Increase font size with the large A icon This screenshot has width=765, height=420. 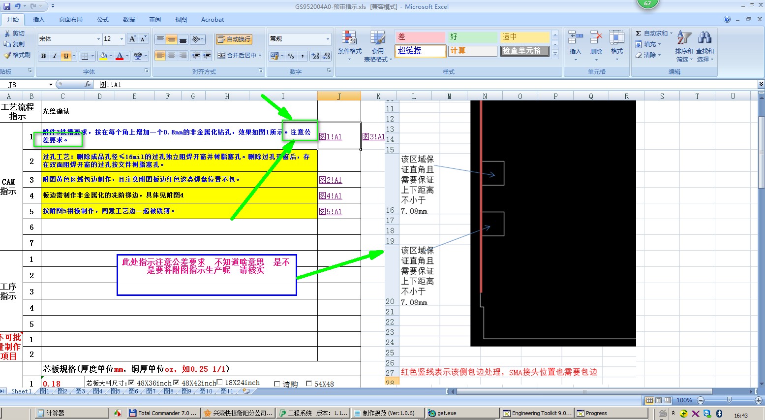(x=132, y=39)
